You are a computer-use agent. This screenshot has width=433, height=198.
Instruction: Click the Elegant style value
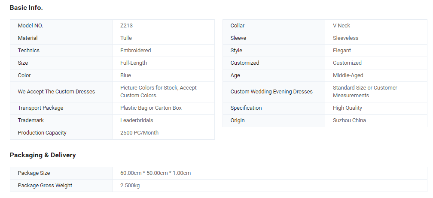[x=342, y=51]
